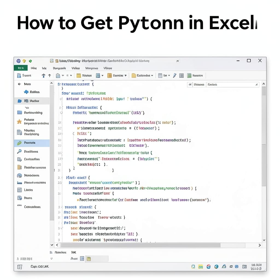Open the Conlecoires sidebar item
280x280 pixels.
pos(28,159)
